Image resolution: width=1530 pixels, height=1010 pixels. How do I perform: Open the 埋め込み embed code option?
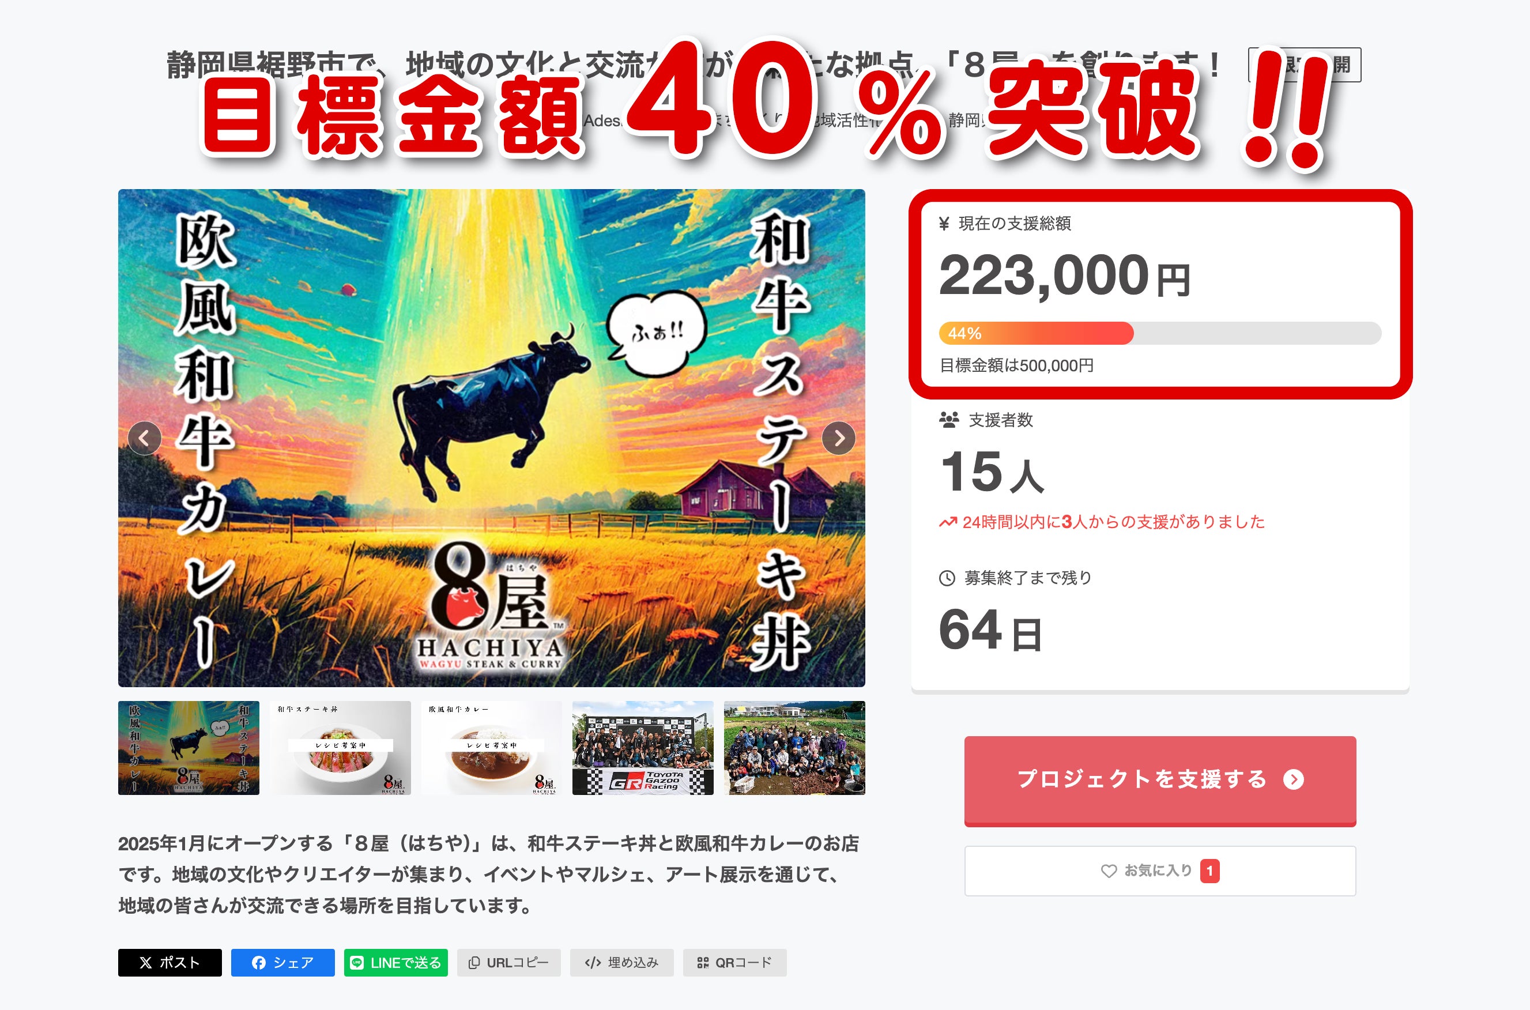click(x=622, y=962)
